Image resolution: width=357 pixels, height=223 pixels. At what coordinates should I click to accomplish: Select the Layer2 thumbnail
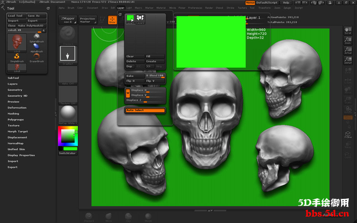140,19
